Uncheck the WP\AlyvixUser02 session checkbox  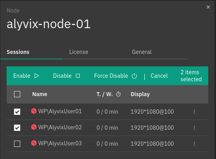click(17, 128)
